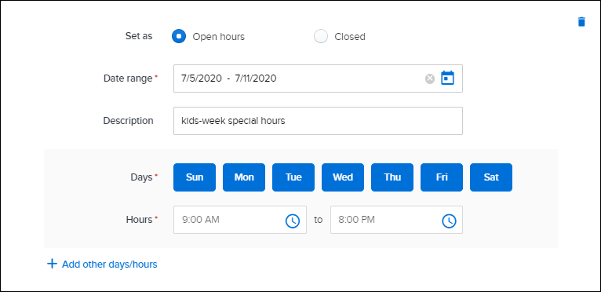The height and width of the screenshot is (292, 601).
Task: Open the date range calendar picker
Action: 447,78
